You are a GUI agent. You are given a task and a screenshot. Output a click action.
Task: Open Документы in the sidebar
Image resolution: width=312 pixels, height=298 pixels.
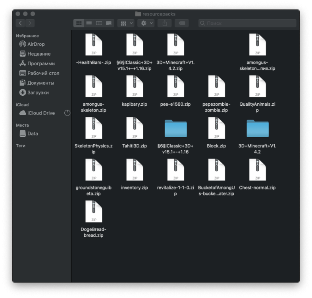(37, 83)
